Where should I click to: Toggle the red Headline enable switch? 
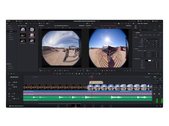pos(134,33)
